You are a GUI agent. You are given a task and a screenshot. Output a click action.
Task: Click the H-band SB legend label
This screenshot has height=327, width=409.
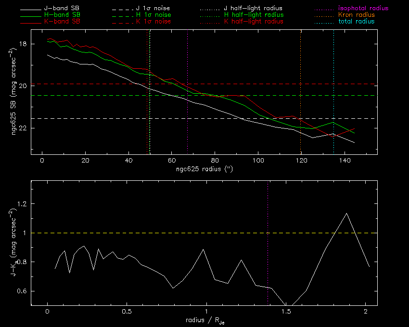62,15
